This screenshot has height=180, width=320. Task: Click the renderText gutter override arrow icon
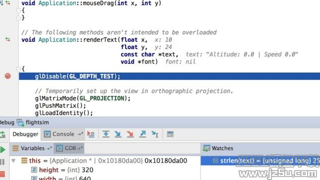pos(8,39)
